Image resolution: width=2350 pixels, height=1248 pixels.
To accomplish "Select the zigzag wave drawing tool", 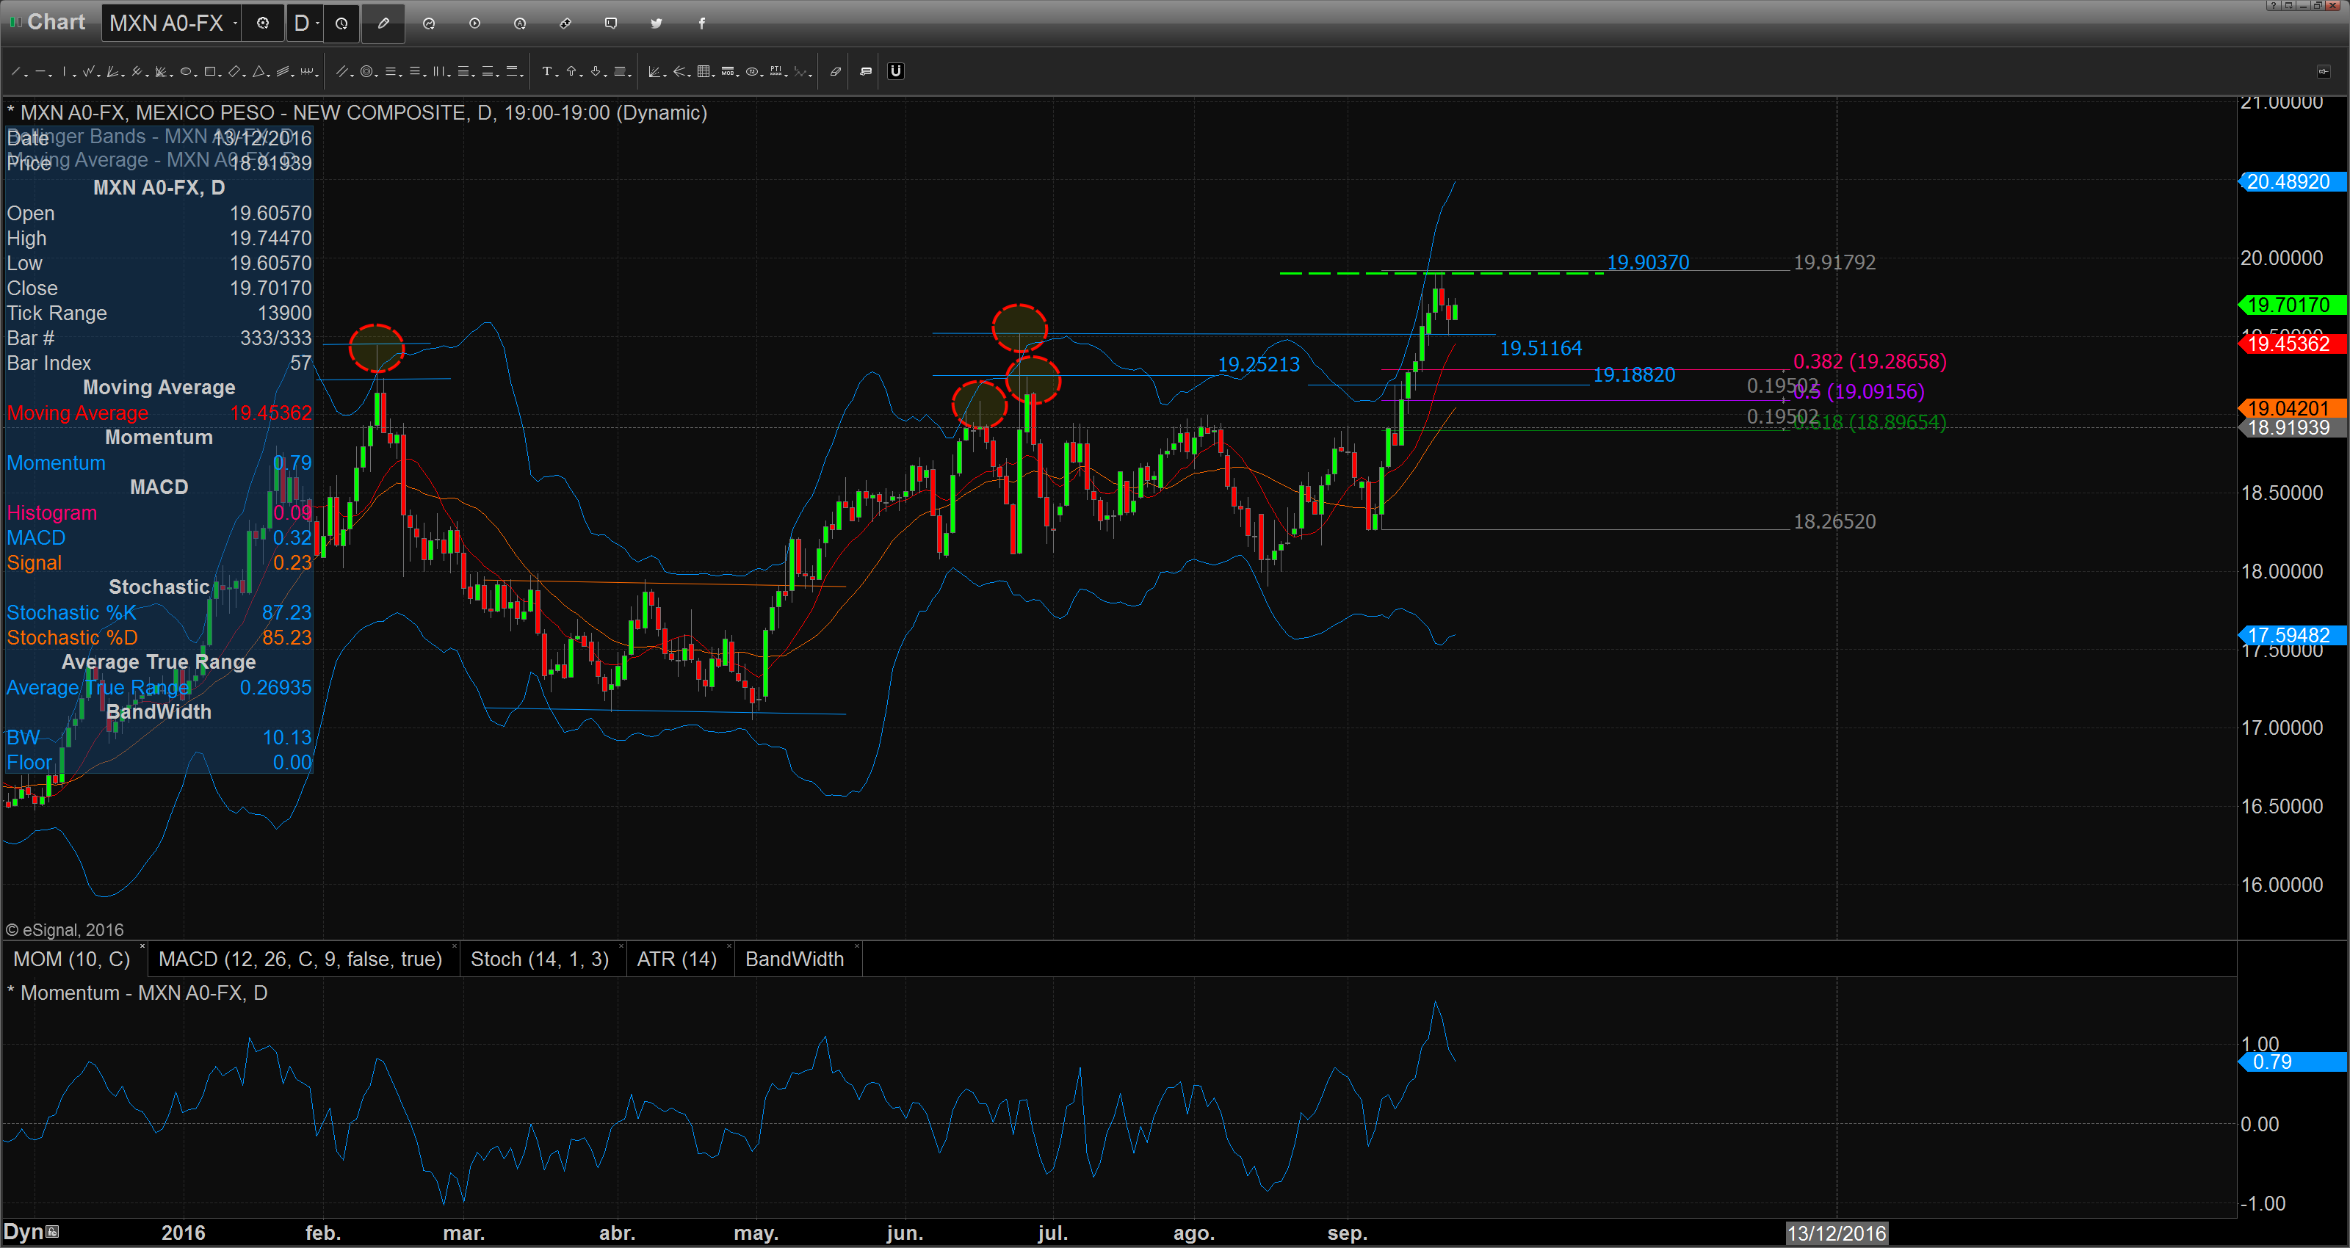I will coord(88,71).
